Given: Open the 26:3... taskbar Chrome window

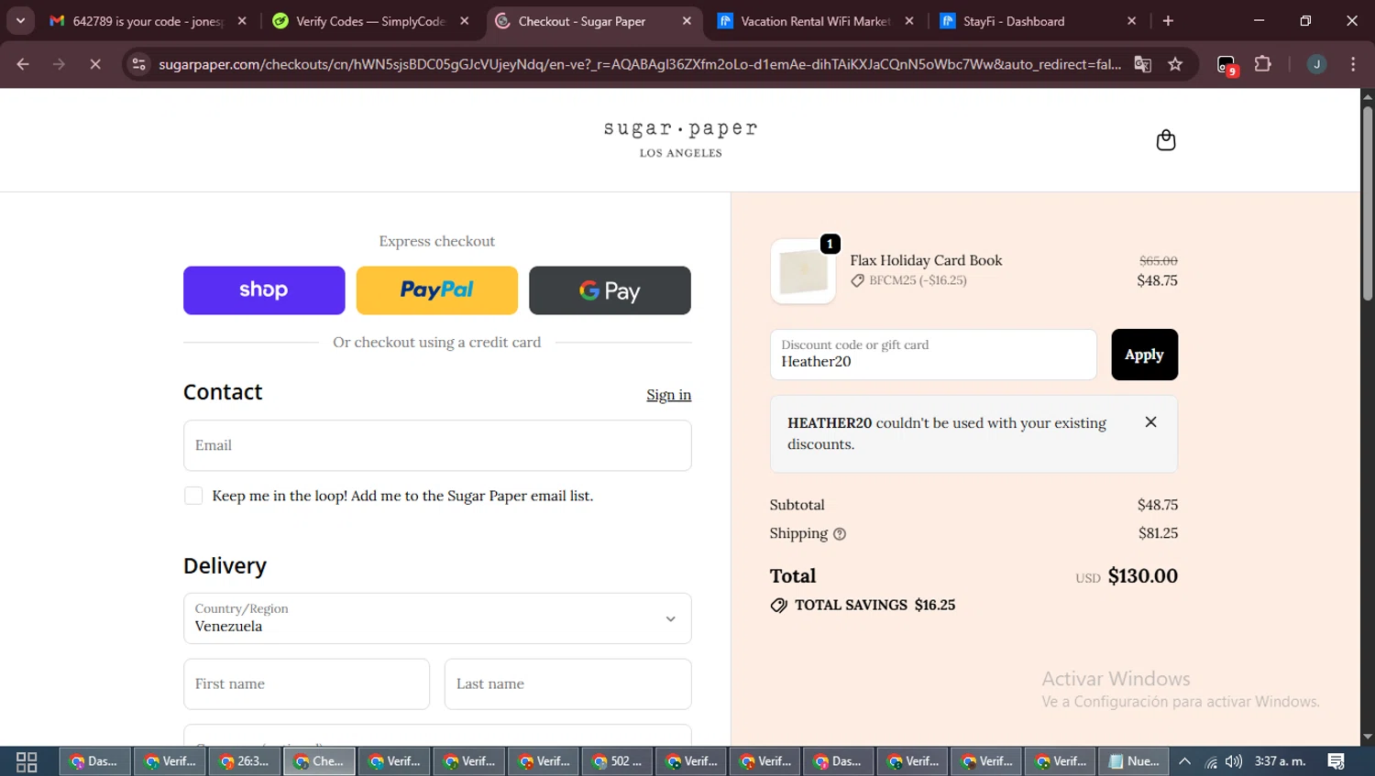Looking at the screenshot, I should coord(245,761).
